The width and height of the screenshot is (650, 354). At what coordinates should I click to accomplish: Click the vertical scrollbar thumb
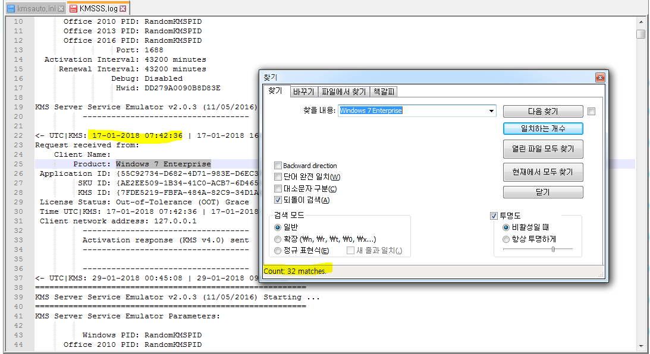coord(641,34)
